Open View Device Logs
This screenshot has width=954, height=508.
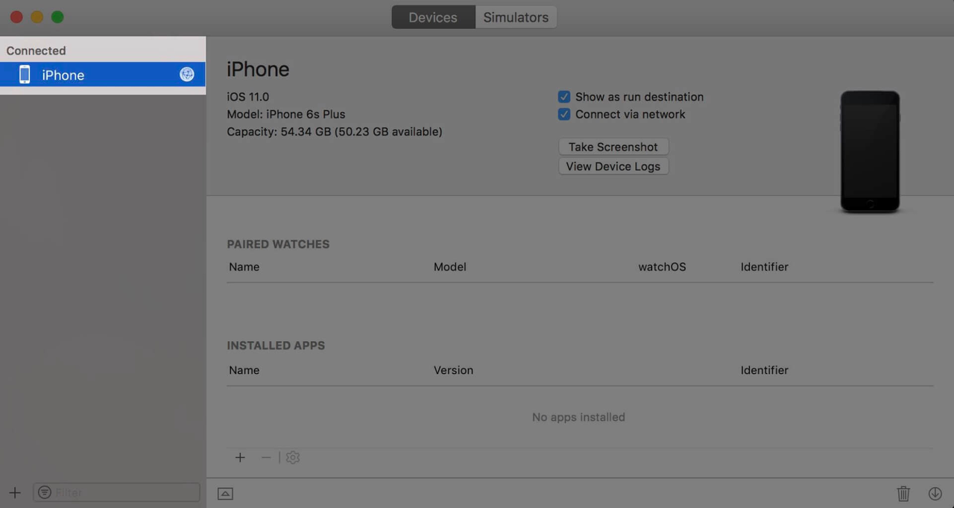(613, 166)
